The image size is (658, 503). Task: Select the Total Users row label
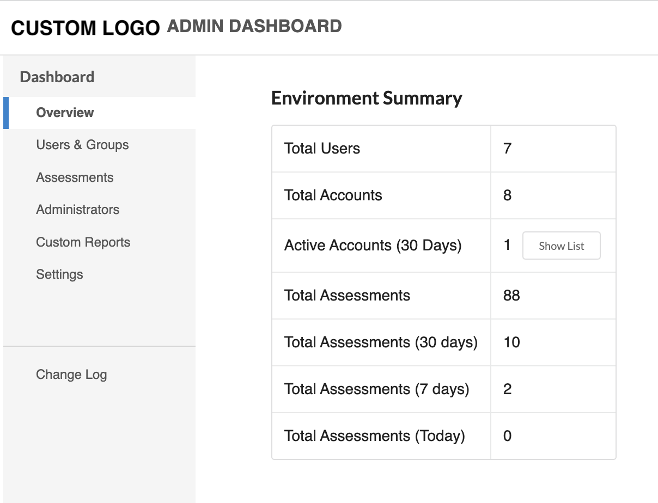[322, 149]
